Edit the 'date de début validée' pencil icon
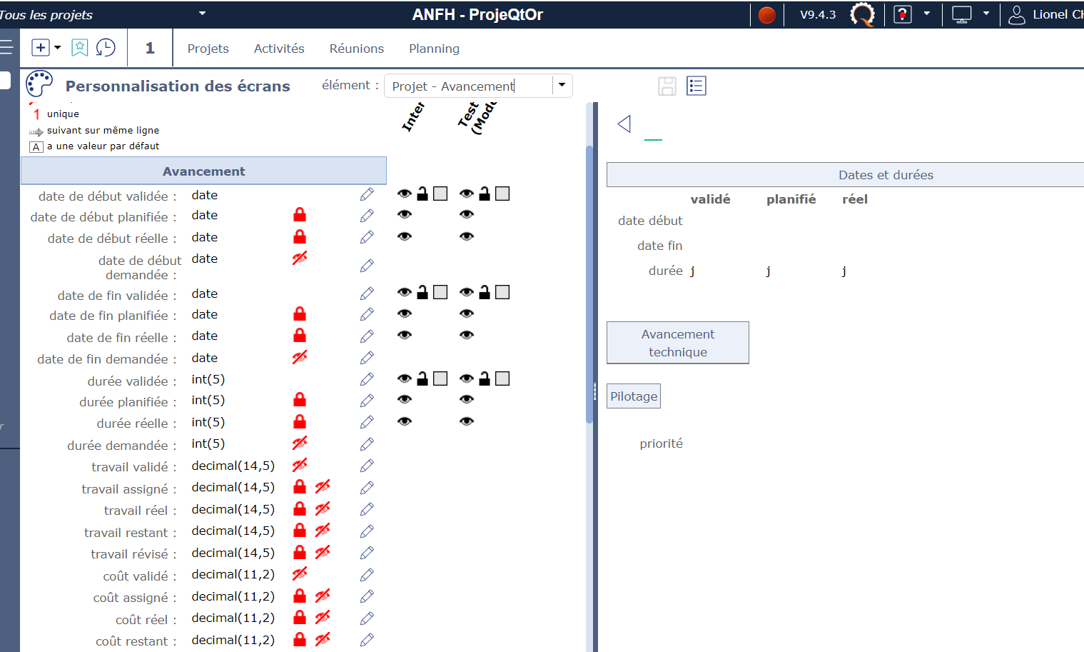 pyautogui.click(x=367, y=195)
